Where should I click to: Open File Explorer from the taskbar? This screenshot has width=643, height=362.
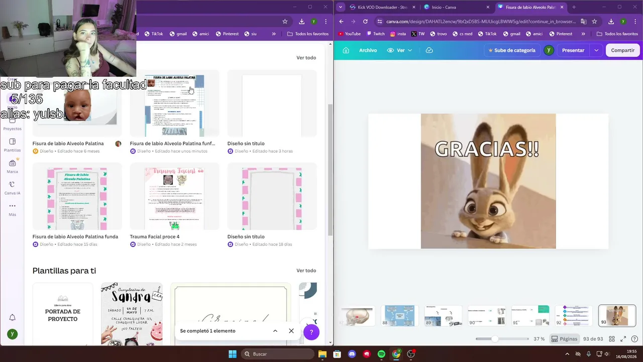click(x=322, y=354)
